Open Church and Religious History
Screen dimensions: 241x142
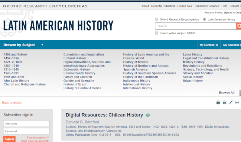(24, 84)
